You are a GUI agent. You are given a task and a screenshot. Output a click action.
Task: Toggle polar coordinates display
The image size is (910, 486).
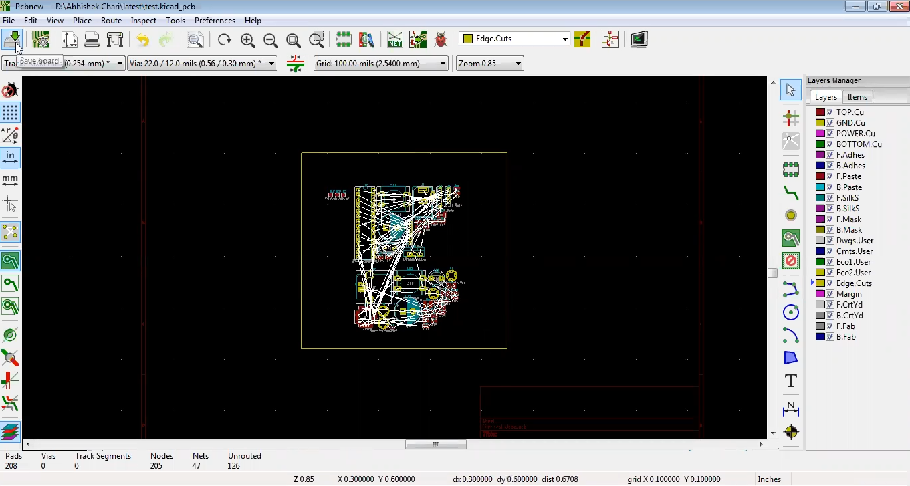pyautogui.click(x=10, y=135)
